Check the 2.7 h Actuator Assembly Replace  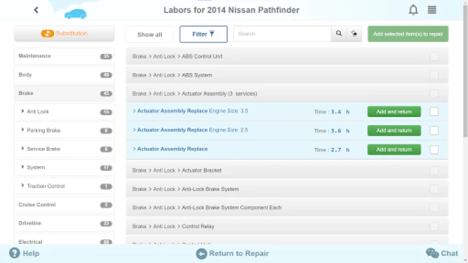[x=434, y=150]
